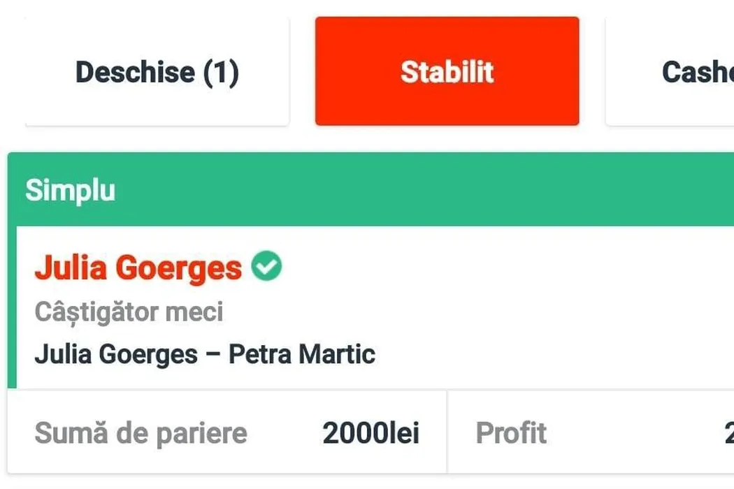Click the cut-off profit value at right edge
This screenshot has height=489, width=734.
pyautogui.click(x=729, y=433)
